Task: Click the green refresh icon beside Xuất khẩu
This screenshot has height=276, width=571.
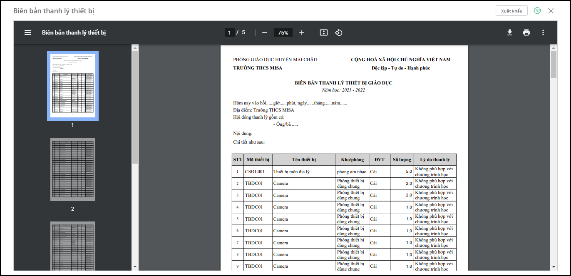Action: pyautogui.click(x=537, y=11)
